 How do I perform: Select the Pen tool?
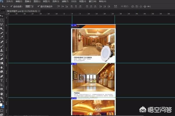[2, 76]
